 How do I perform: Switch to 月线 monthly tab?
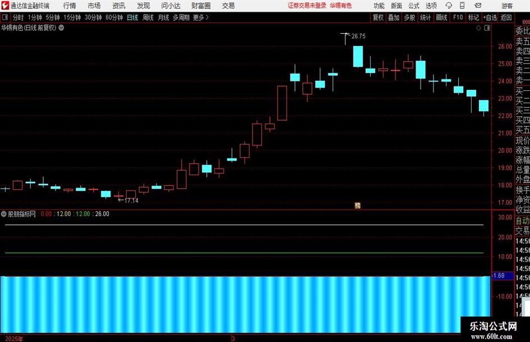(x=163, y=17)
